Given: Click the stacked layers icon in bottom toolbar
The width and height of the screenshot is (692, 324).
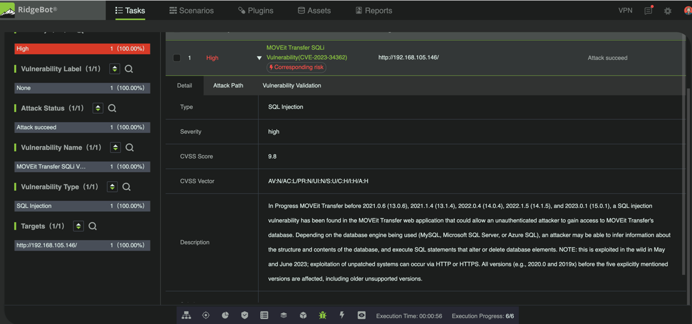Looking at the screenshot, I should pos(284,315).
